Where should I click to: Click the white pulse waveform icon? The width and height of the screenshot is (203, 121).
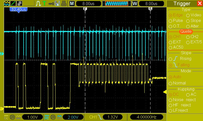point(38,4)
